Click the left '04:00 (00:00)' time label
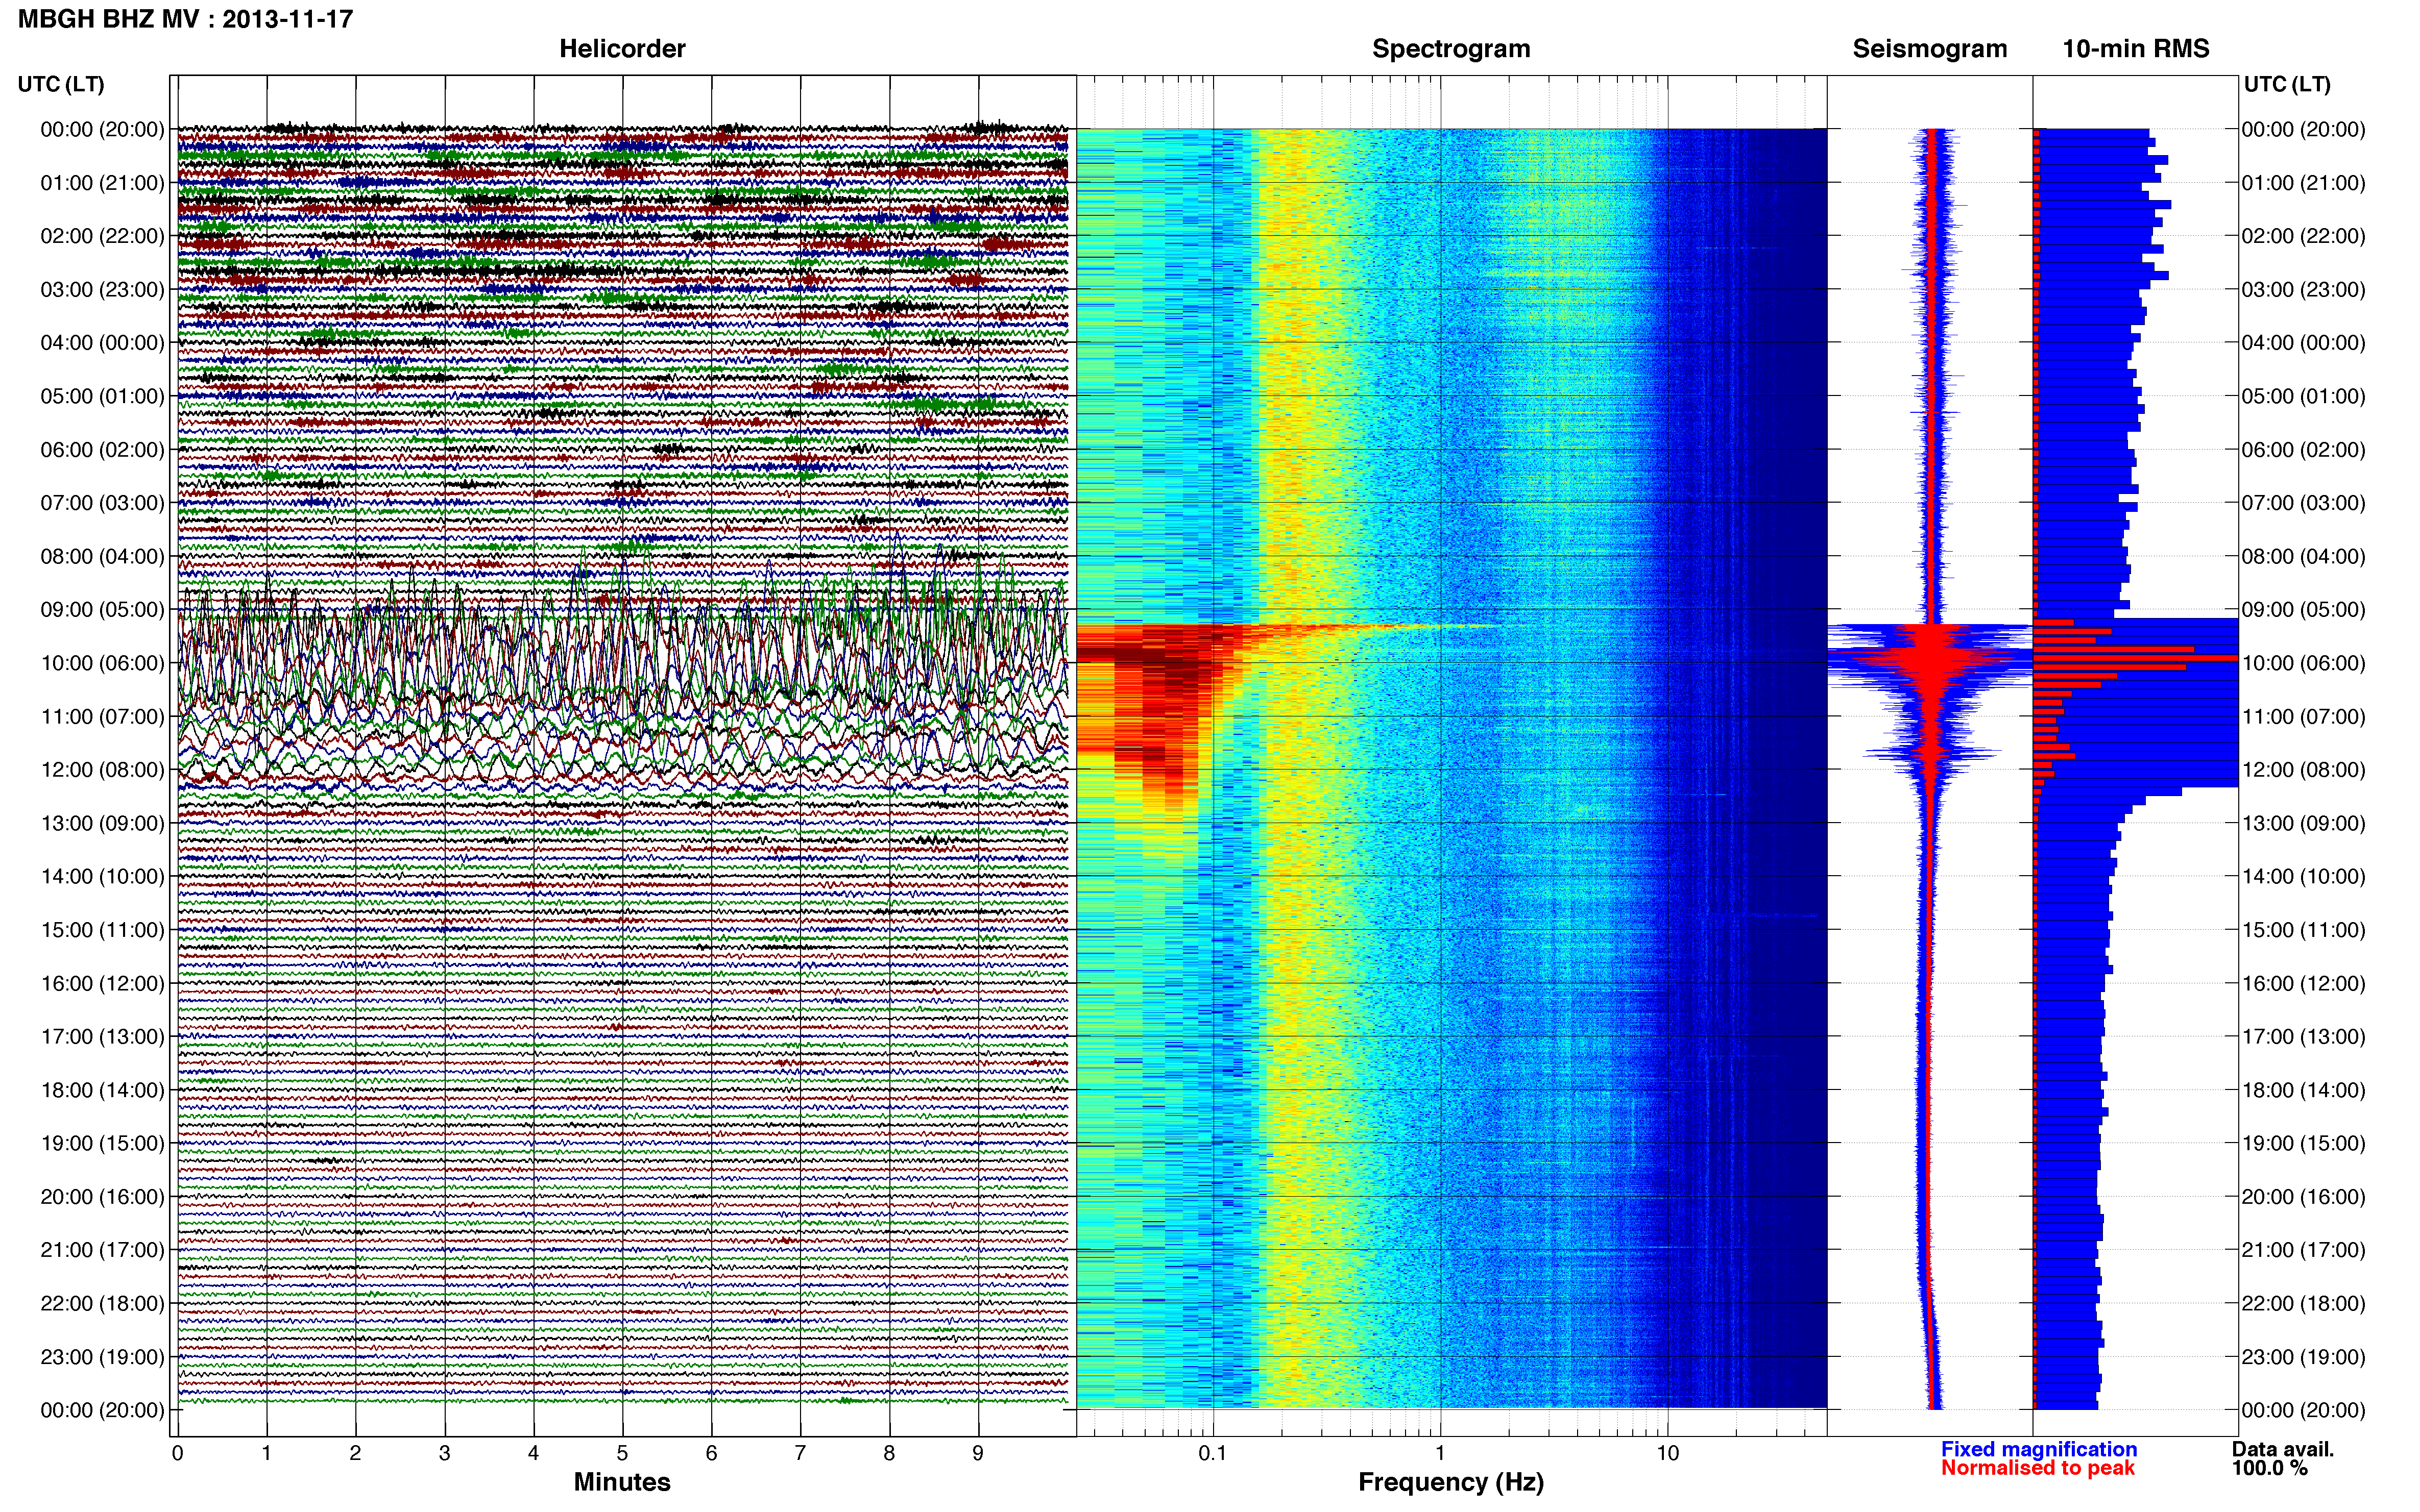2420x1512 pixels. click(102, 343)
